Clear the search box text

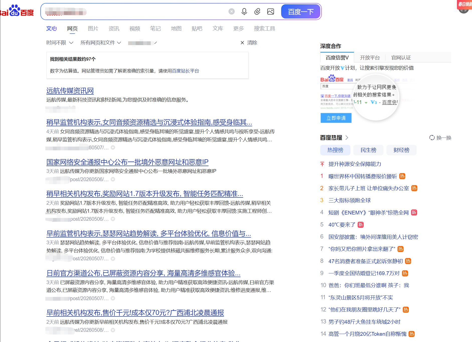point(231,12)
